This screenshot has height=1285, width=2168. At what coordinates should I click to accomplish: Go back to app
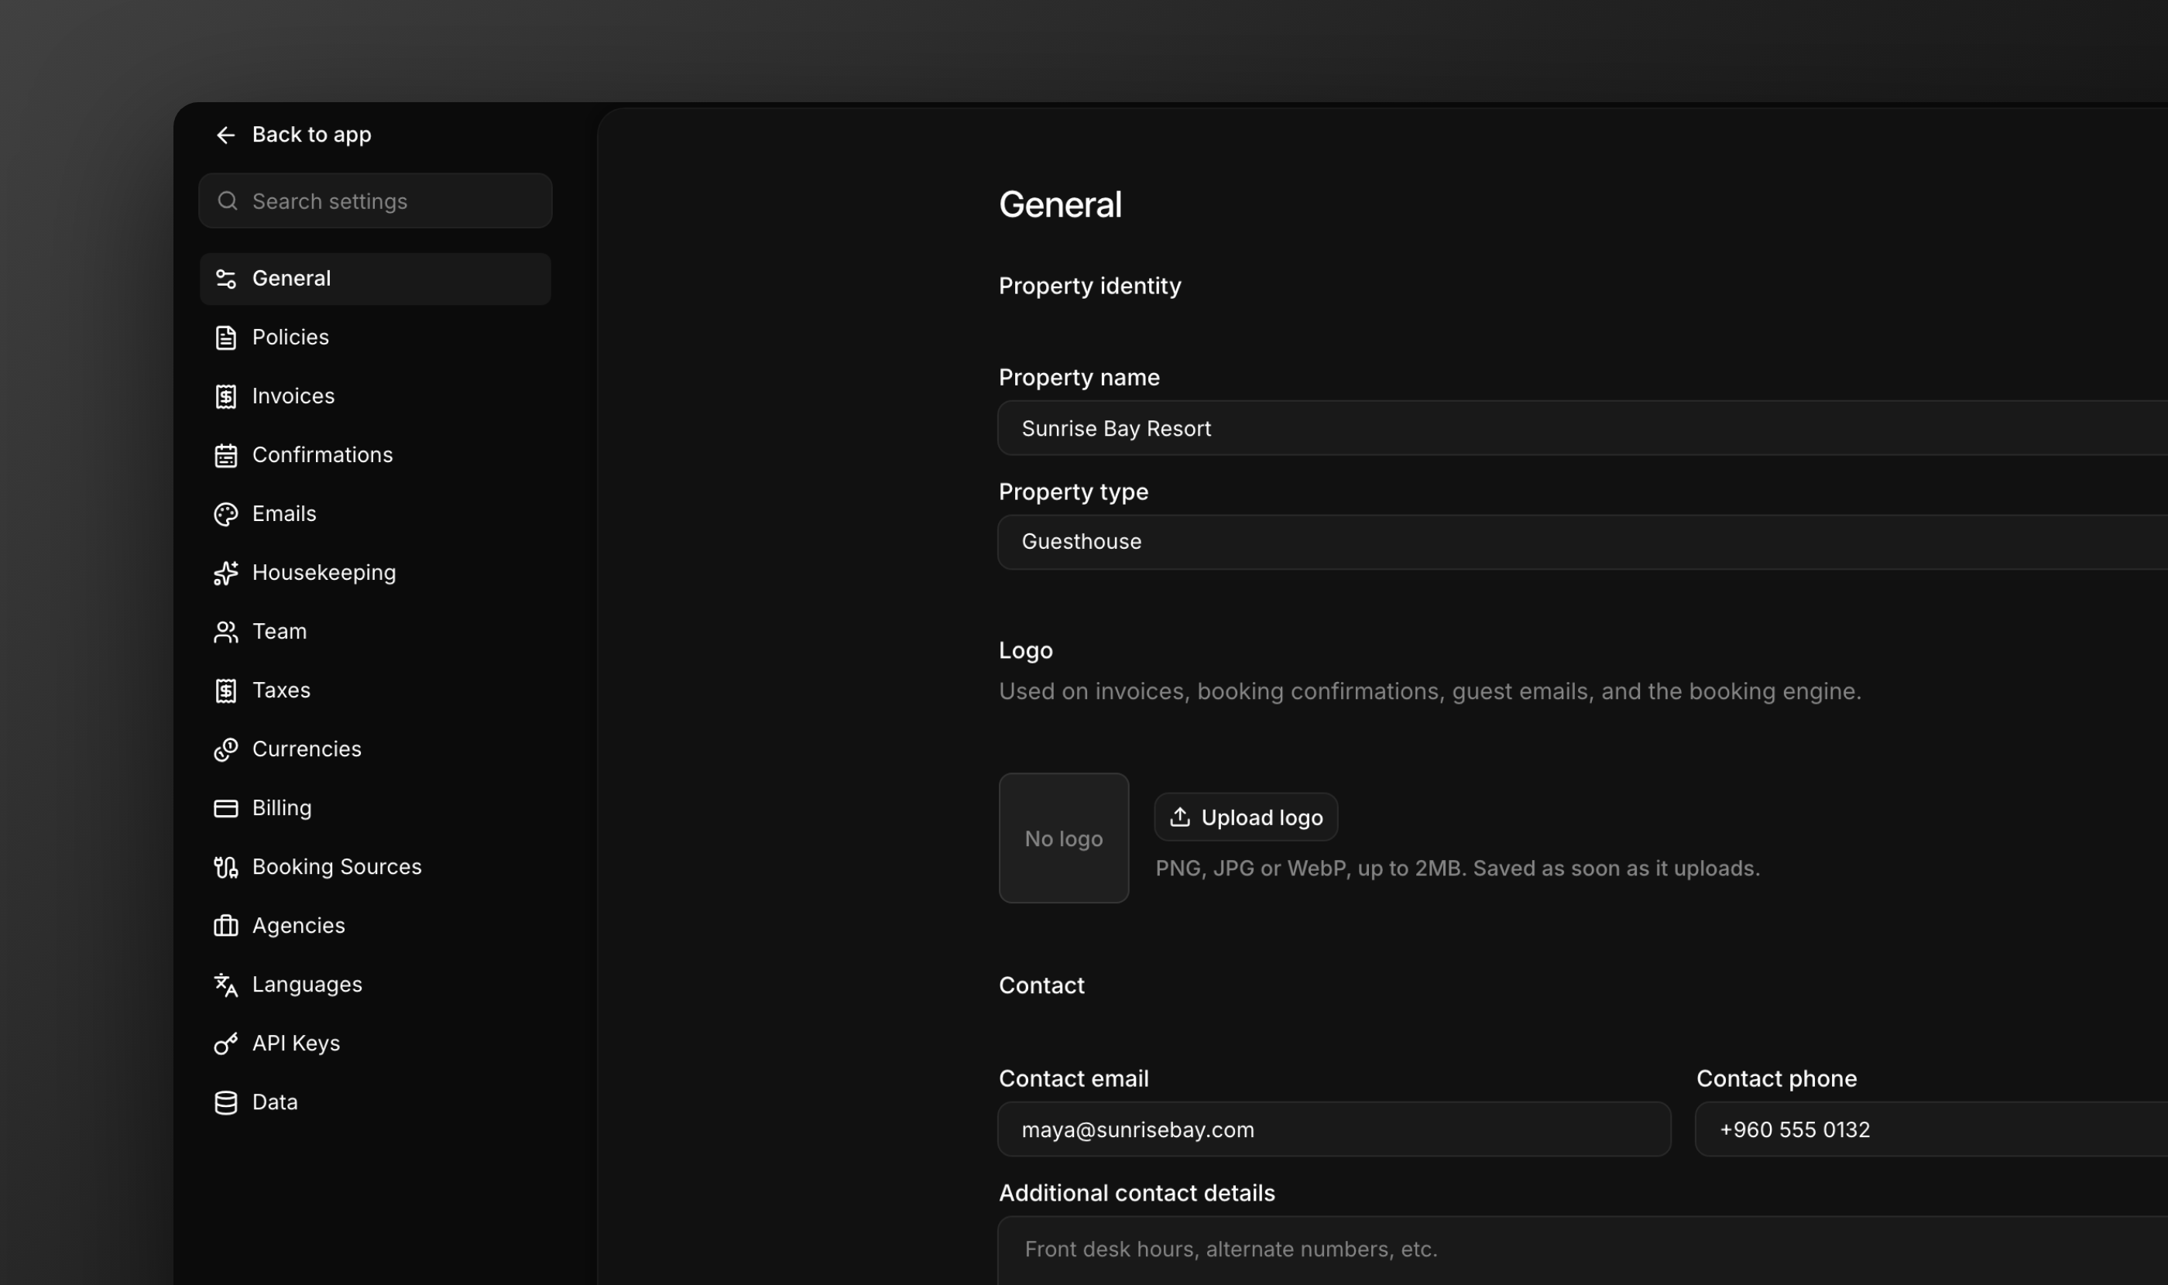click(x=293, y=135)
